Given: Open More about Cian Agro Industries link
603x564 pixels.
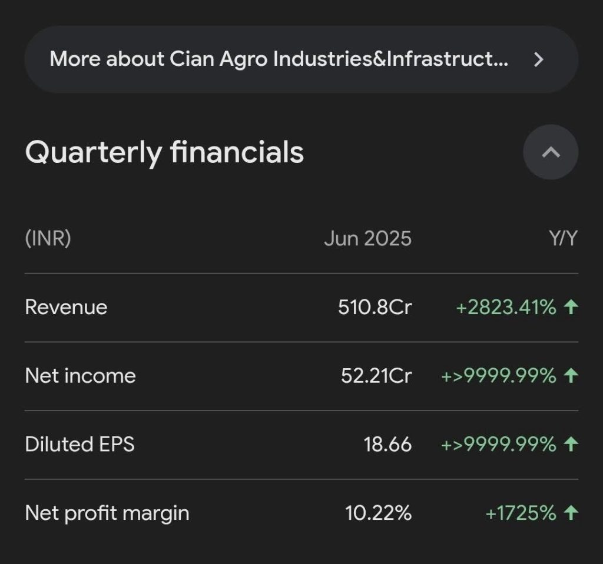Looking at the screenshot, I should pyautogui.click(x=301, y=59).
